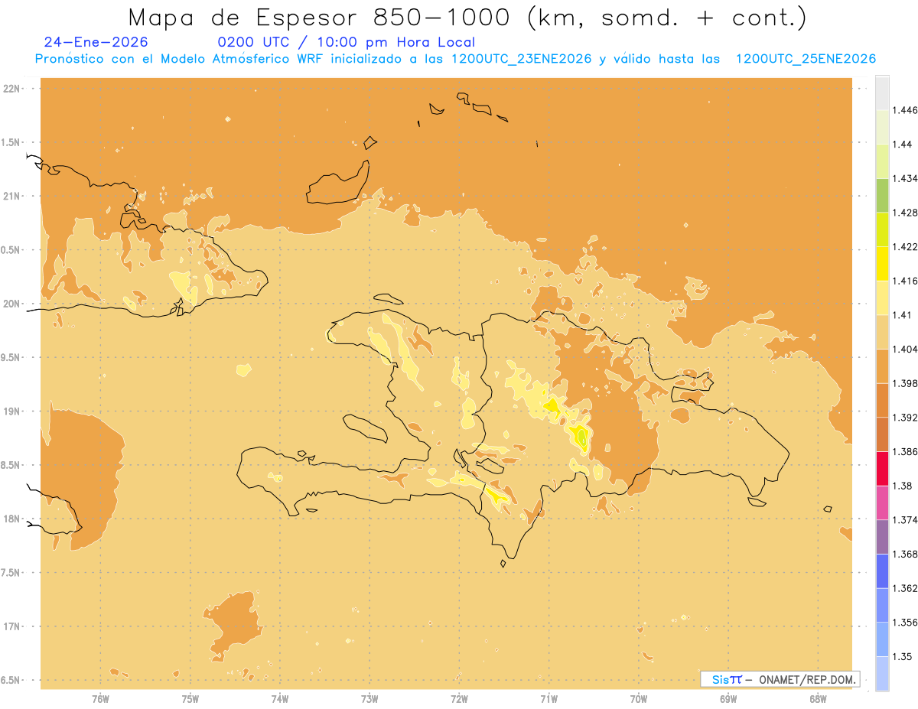Click the pink legend swatch above 1.374

[882, 502]
